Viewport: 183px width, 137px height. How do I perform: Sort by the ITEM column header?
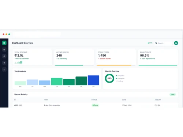[x=46, y=100]
